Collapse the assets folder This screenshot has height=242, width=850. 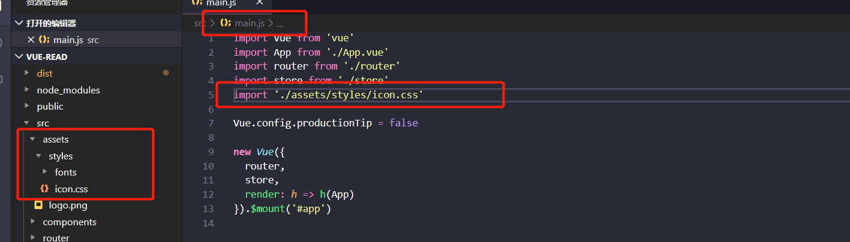point(32,139)
